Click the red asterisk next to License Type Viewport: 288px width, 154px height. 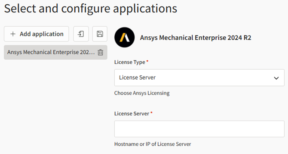[x=147, y=61]
